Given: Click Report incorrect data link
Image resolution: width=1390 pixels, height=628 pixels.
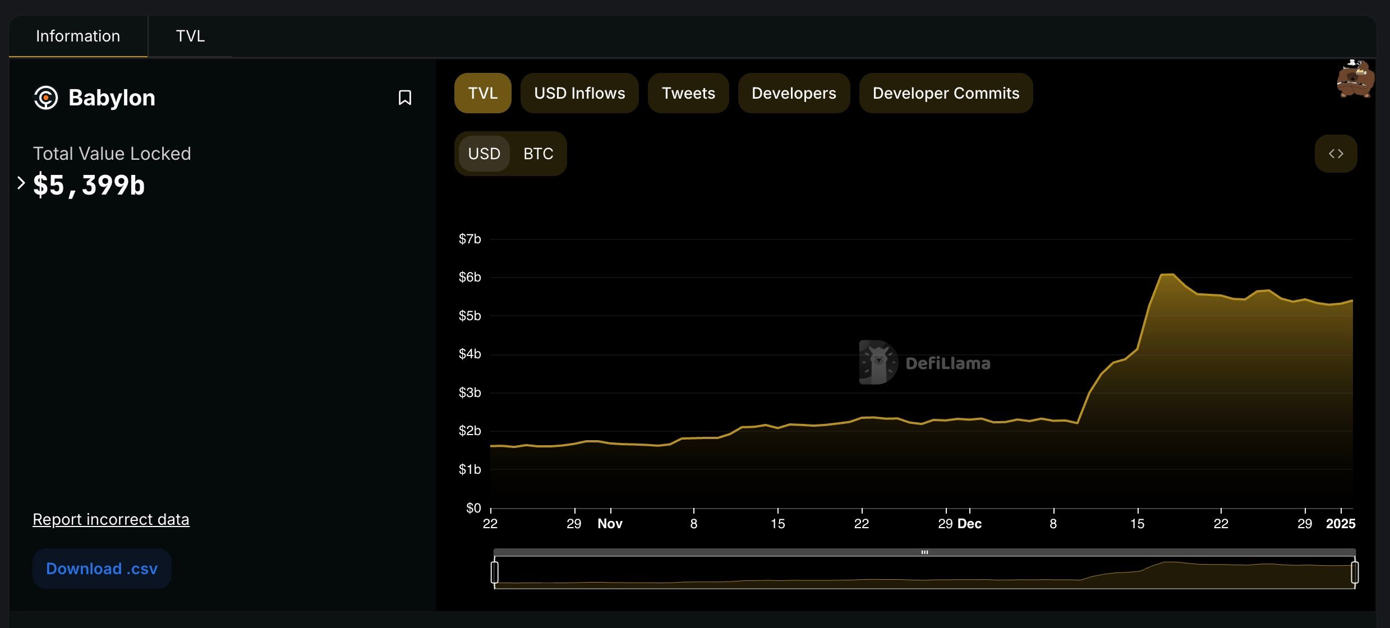Looking at the screenshot, I should (111, 519).
